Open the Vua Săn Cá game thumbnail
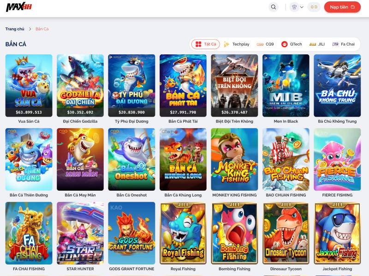 (29, 85)
